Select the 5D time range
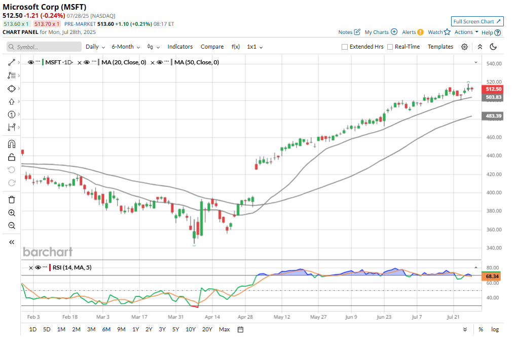The height and width of the screenshot is (345, 515). (x=47, y=330)
